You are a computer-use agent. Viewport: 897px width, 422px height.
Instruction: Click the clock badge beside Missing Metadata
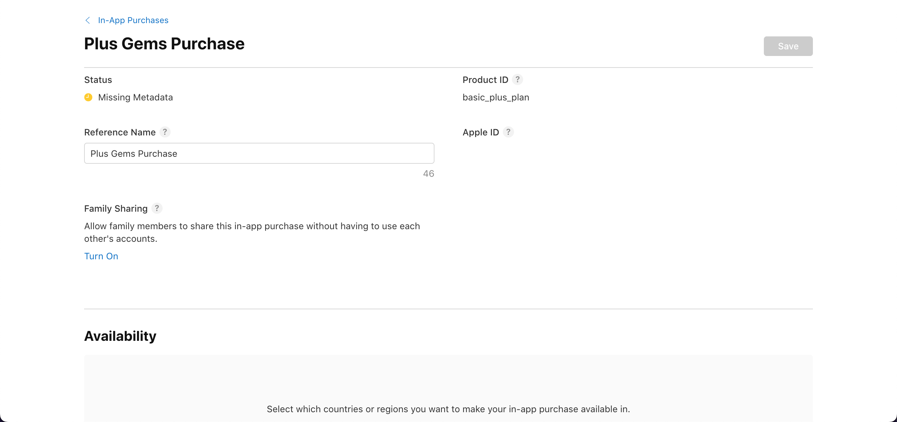click(x=88, y=98)
